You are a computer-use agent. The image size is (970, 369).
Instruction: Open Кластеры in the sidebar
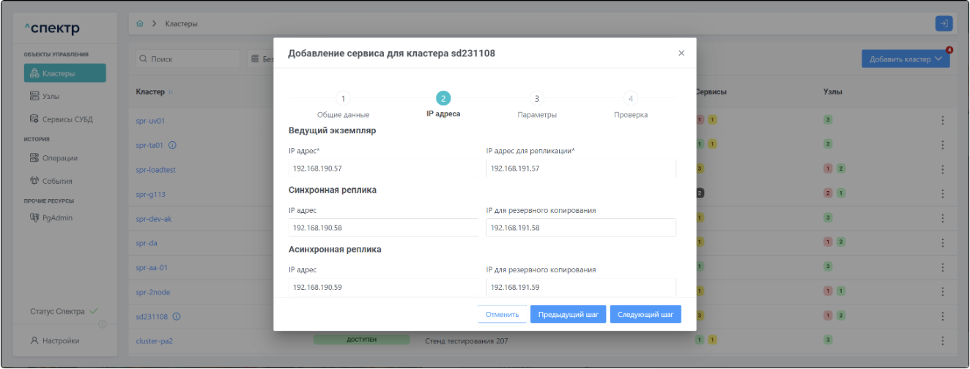[65, 73]
